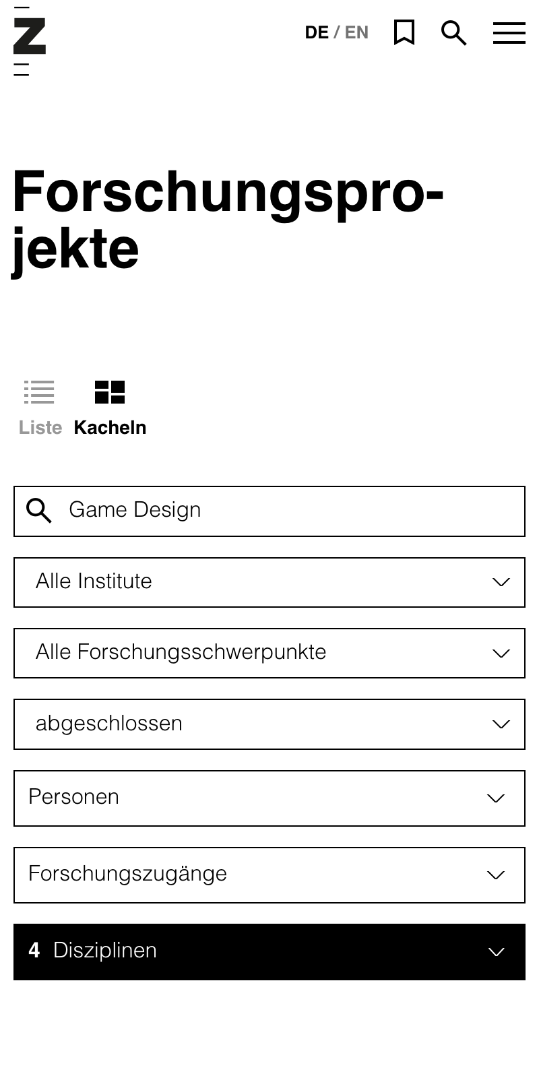Open the Alle Forschungsschwerpunkte dropdown
Screen dimensions: 539x1078
pyautogui.click(x=269, y=653)
